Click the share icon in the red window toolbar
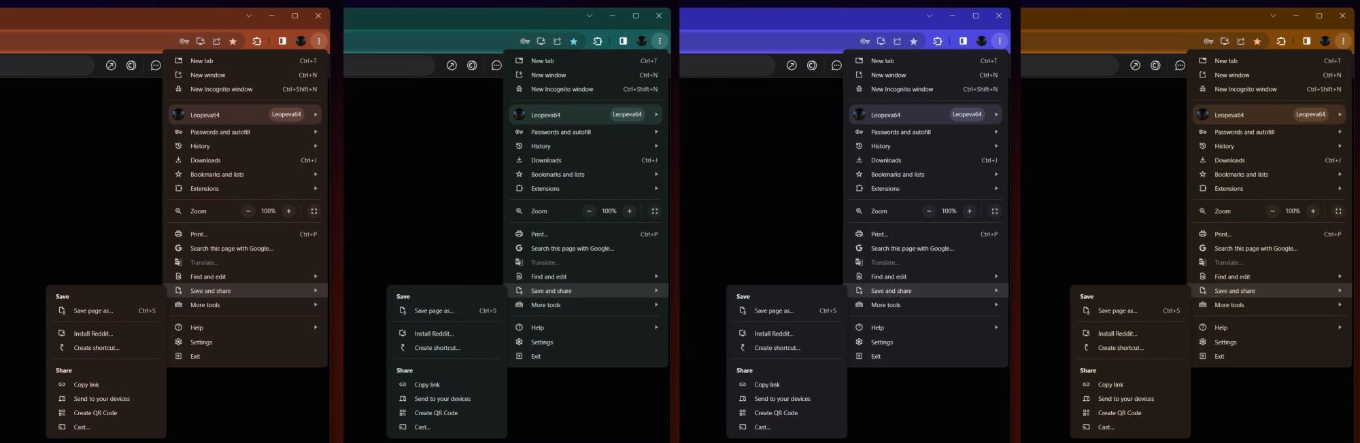This screenshot has height=443, width=1360. coord(217,41)
